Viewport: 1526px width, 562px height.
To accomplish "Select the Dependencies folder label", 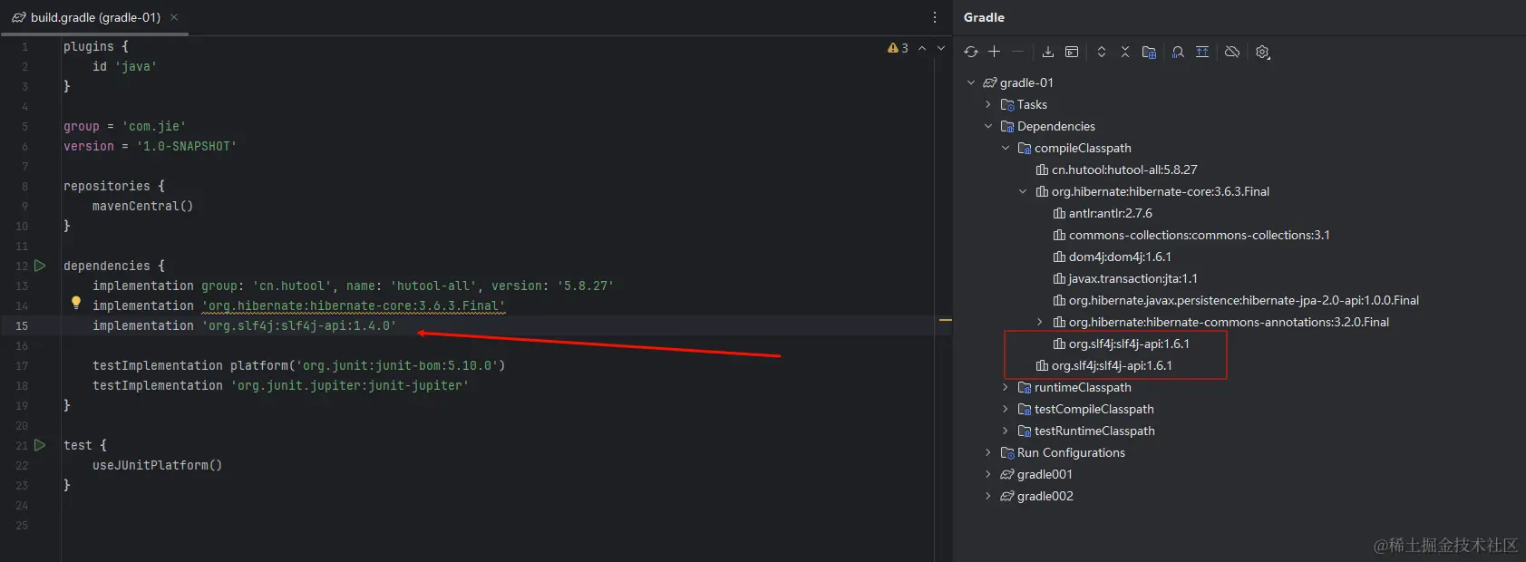I will pos(1056,126).
